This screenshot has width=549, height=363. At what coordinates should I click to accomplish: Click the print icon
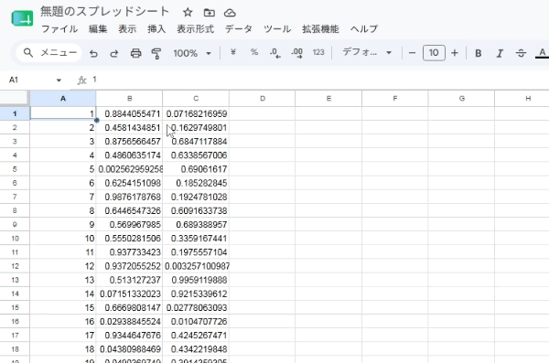(135, 53)
